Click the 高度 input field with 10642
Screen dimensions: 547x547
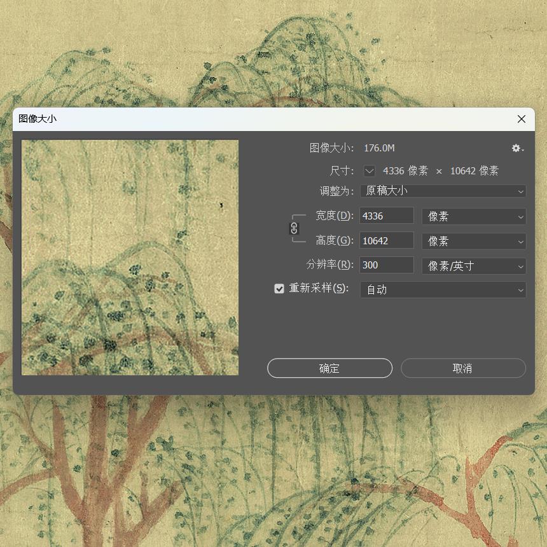coord(387,240)
